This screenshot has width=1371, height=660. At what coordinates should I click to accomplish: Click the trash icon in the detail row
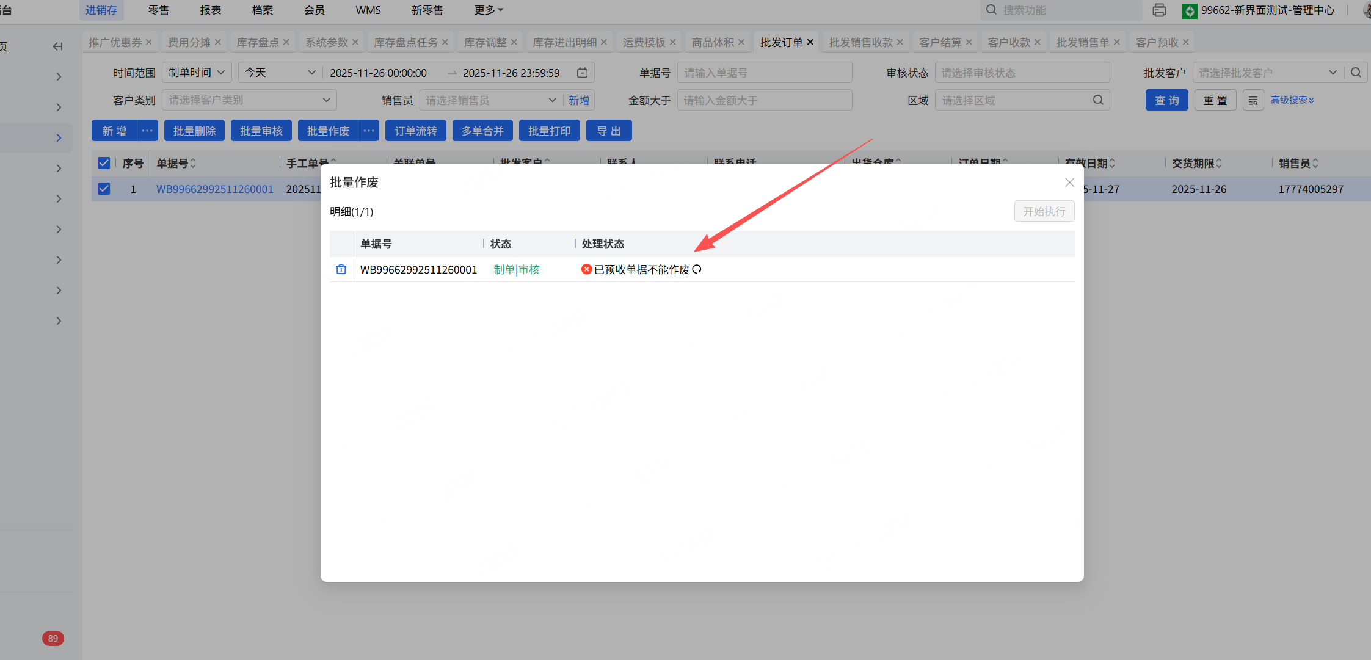tap(341, 269)
